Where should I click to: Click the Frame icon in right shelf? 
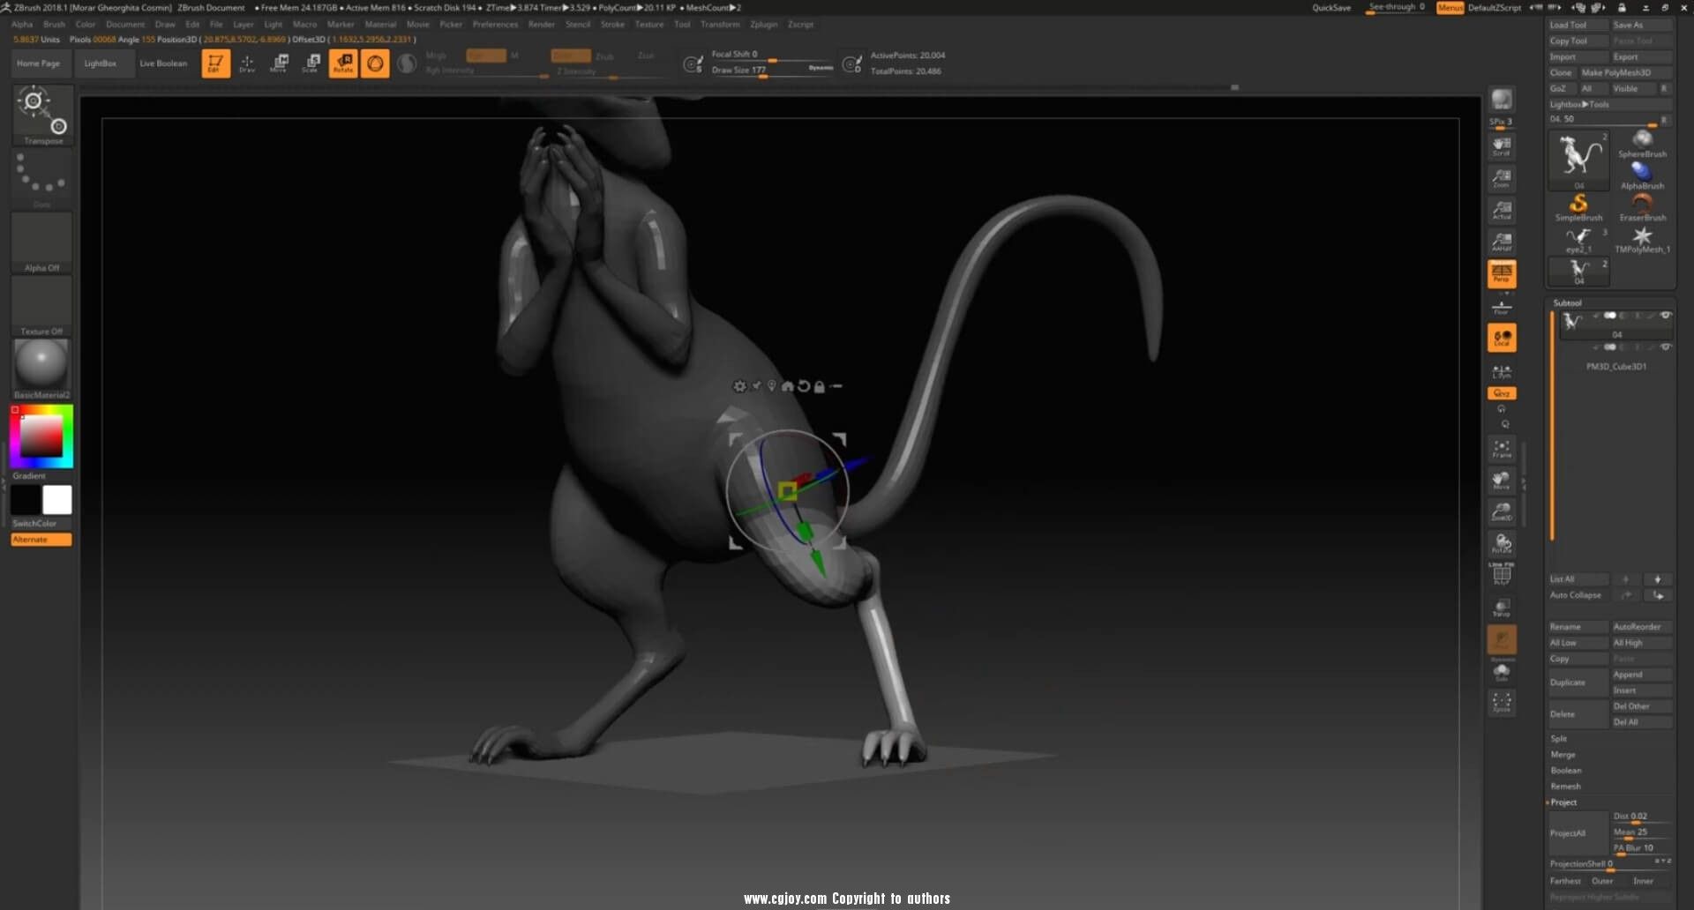pos(1502,449)
